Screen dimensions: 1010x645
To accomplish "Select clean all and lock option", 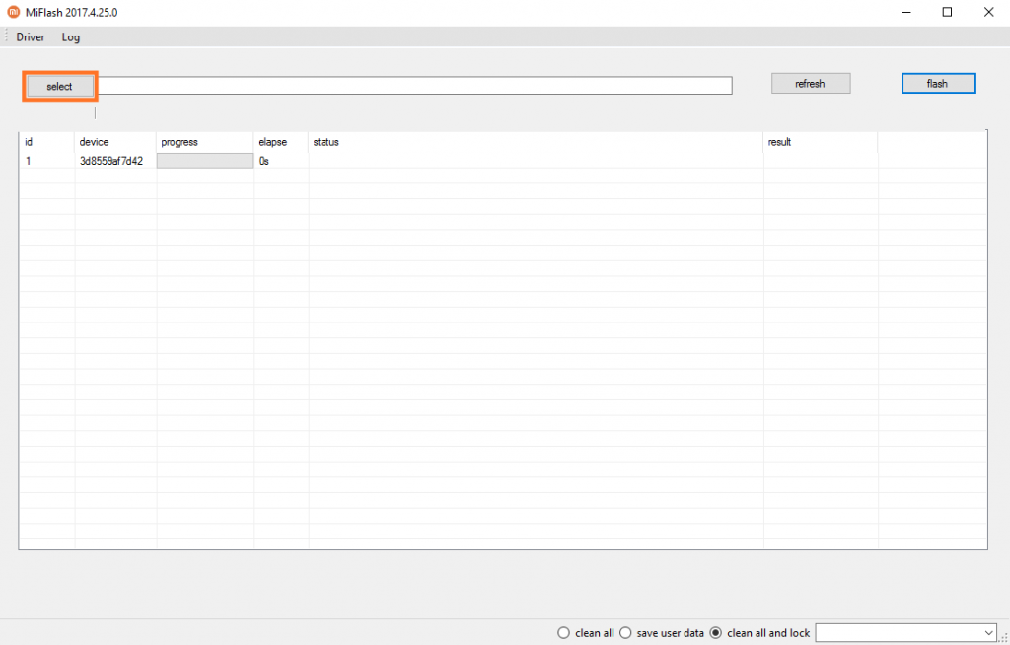I will click(759, 633).
